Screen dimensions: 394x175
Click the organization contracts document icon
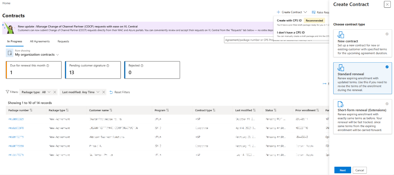tap(10, 53)
